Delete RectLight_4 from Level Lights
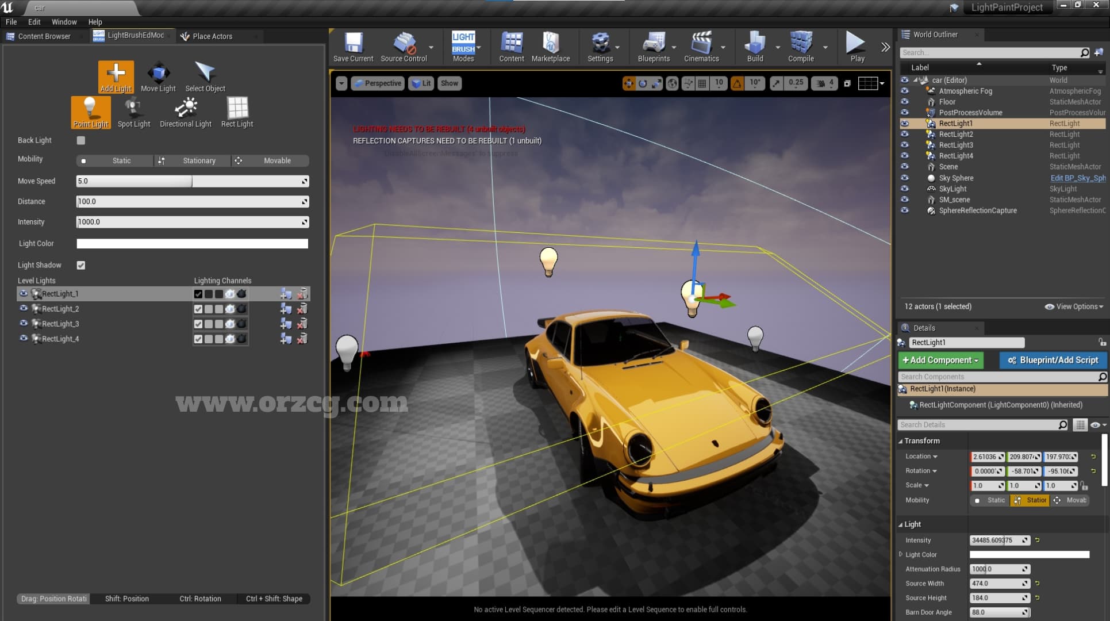 302,339
